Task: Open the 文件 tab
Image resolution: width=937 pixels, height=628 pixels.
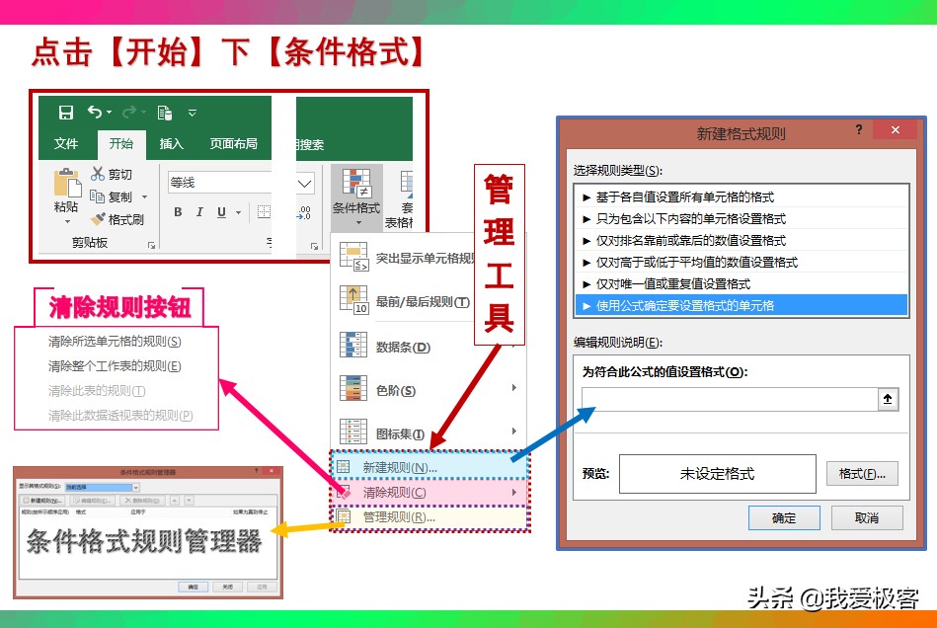Action: [x=66, y=143]
